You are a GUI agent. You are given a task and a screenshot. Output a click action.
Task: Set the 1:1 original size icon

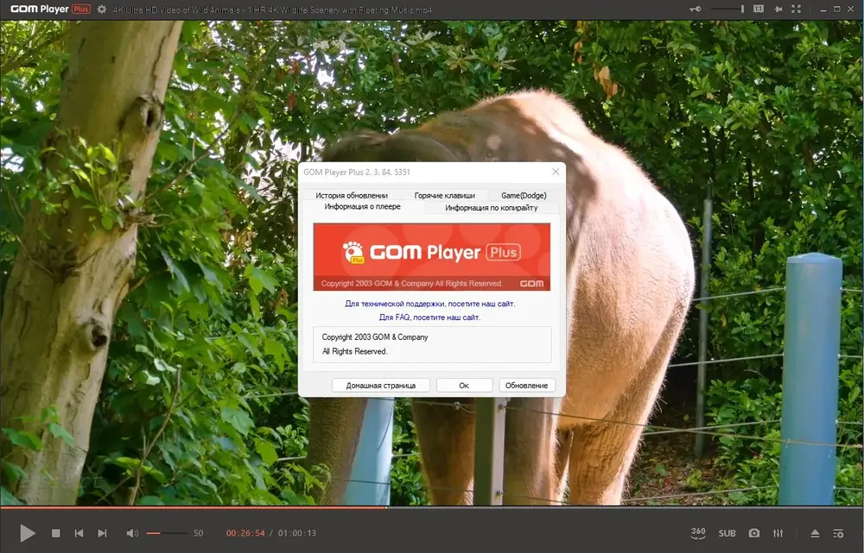pyautogui.click(x=759, y=9)
